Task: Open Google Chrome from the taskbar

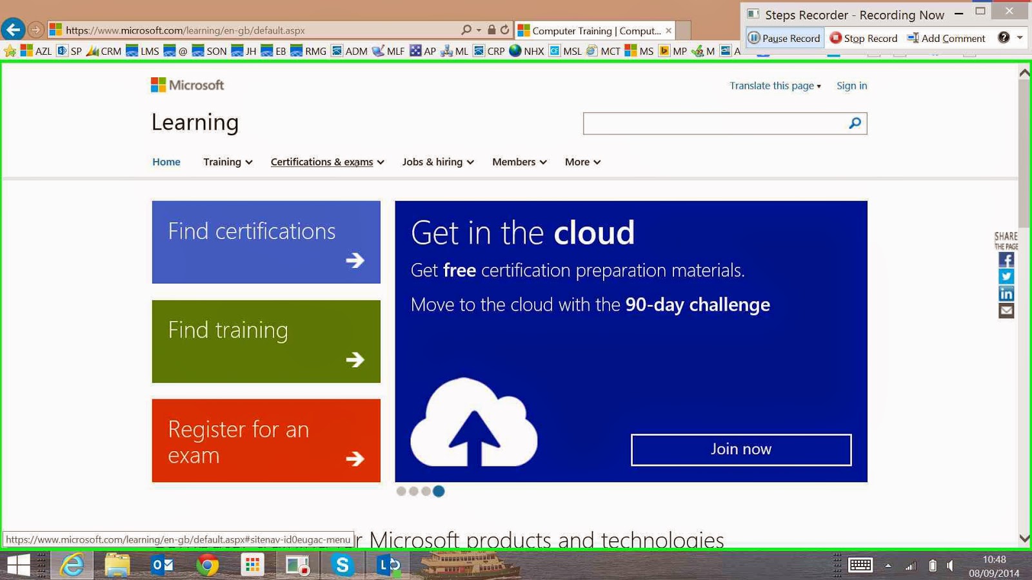Action: click(206, 565)
